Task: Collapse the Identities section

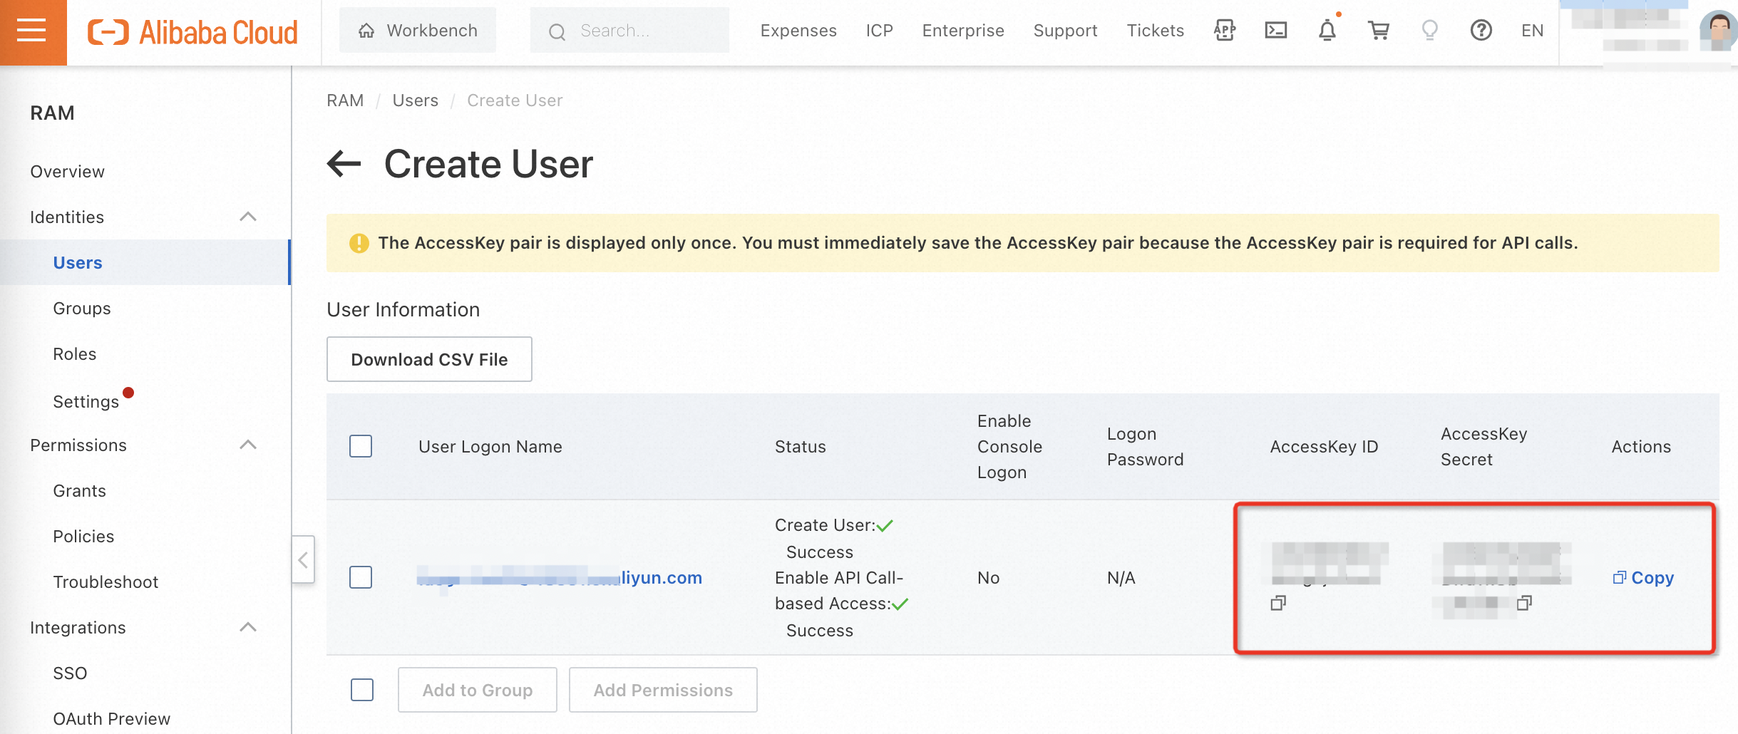Action: click(x=248, y=217)
